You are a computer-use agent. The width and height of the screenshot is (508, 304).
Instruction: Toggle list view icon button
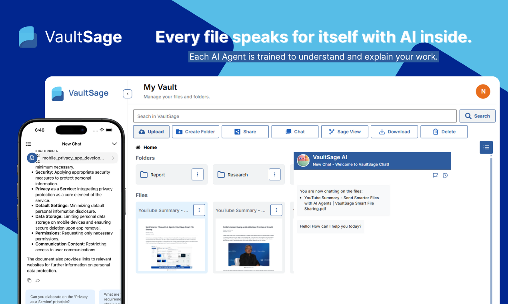(486, 147)
